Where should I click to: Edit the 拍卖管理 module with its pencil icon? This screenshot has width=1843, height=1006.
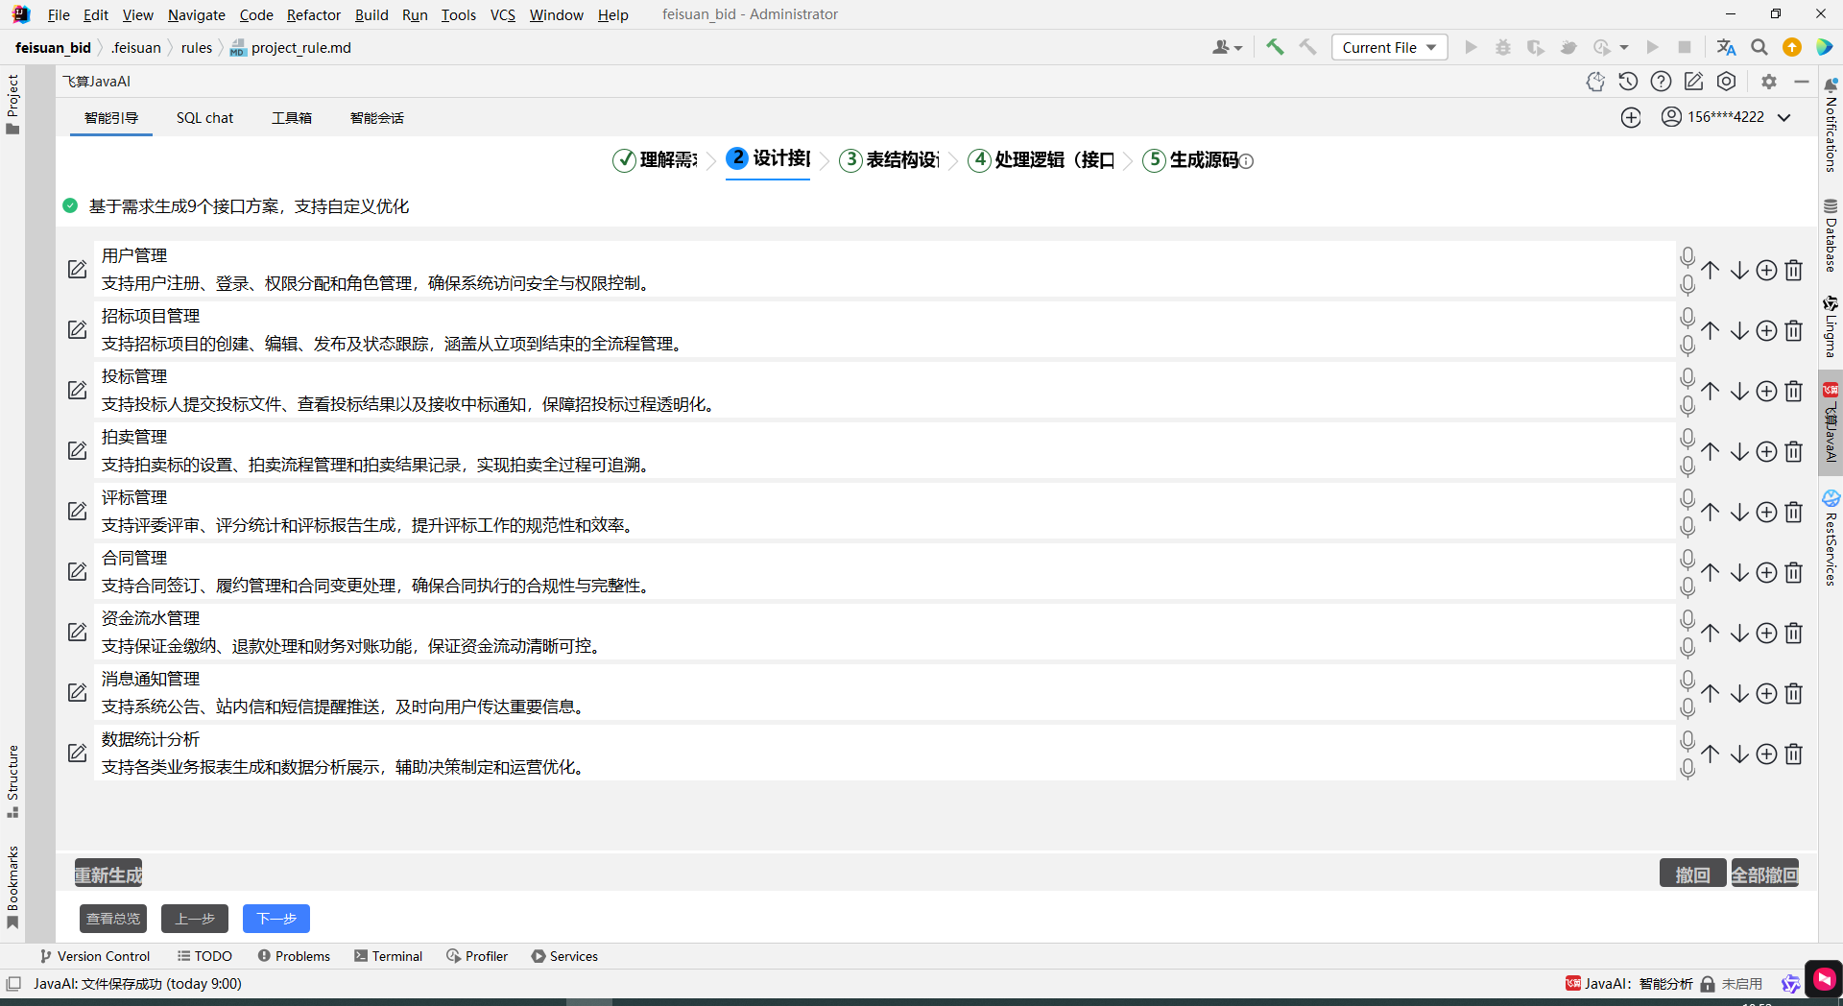pos(77,451)
